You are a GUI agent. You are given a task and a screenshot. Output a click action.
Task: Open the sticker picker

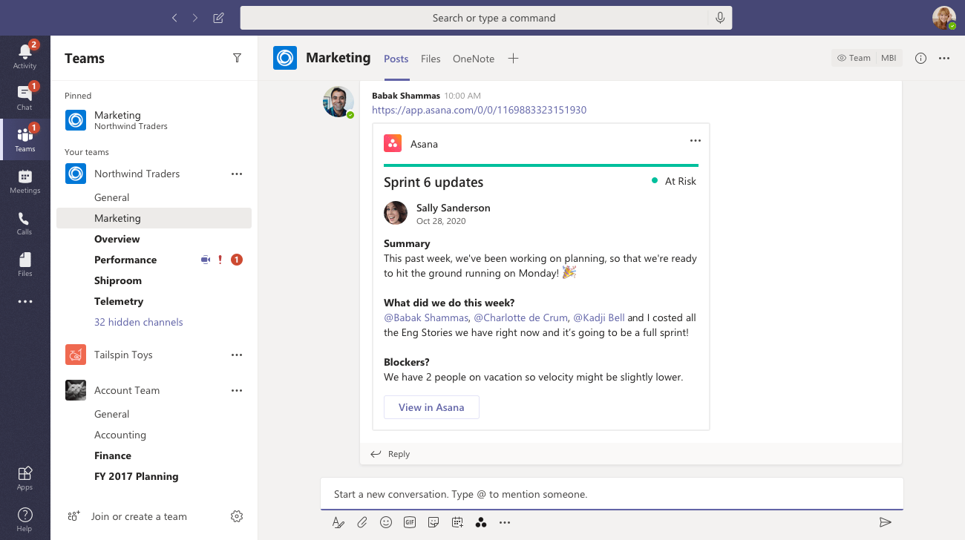pos(434,522)
